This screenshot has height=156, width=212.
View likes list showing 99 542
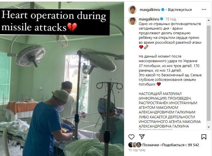click(171, 145)
